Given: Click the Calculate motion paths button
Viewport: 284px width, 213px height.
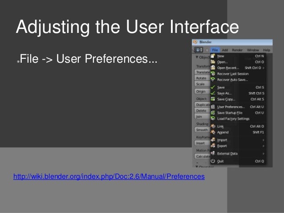Looking at the screenshot, I should tap(202, 157).
